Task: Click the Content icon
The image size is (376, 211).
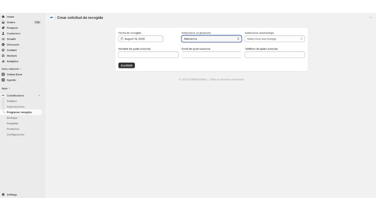Action: point(3,50)
